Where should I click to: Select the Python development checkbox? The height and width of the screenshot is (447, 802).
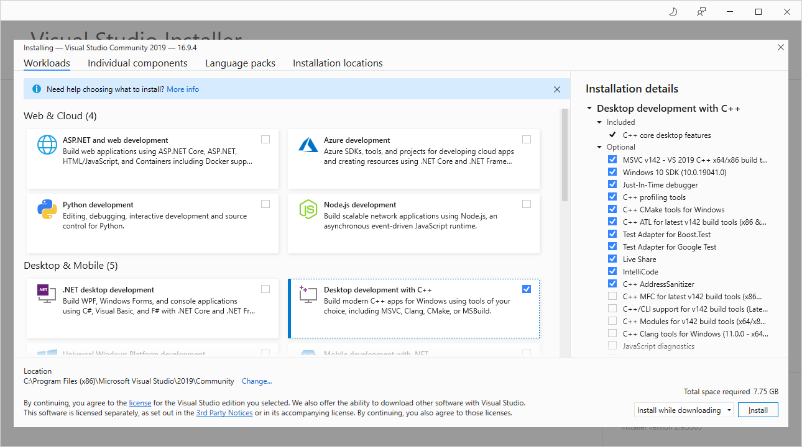tap(265, 204)
